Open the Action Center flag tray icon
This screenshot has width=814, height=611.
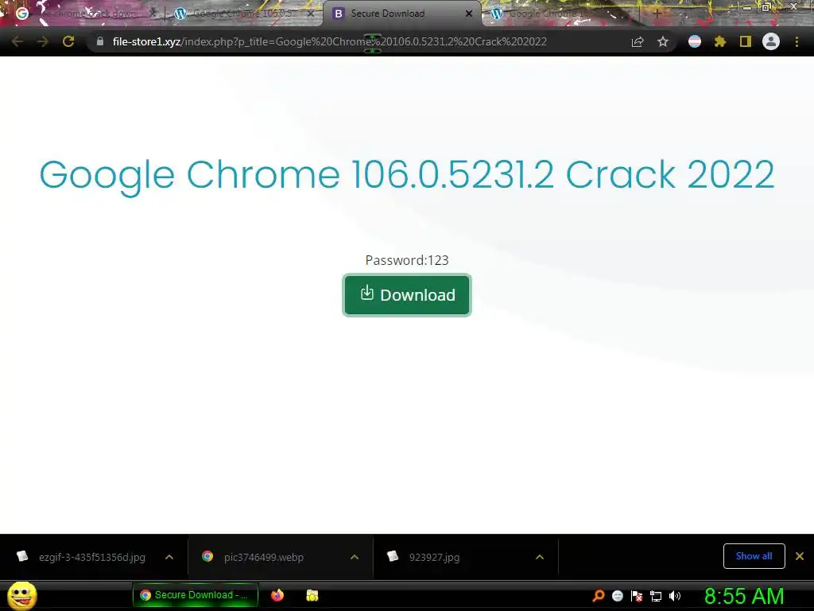click(x=637, y=596)
